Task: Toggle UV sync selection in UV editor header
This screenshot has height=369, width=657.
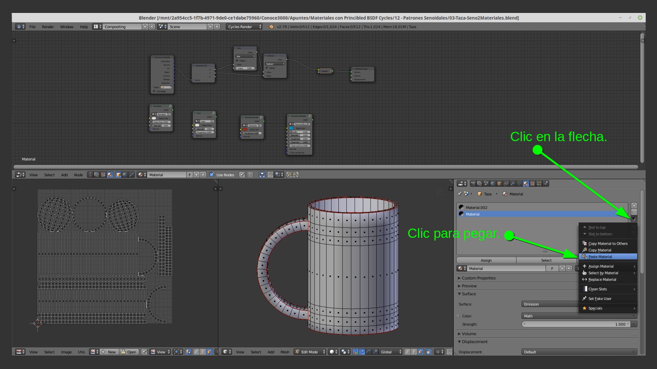Action: tap(188, 352)
